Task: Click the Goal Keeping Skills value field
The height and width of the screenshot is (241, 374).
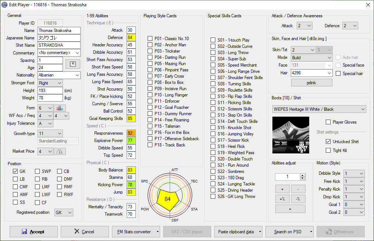Action: (131, 118)
